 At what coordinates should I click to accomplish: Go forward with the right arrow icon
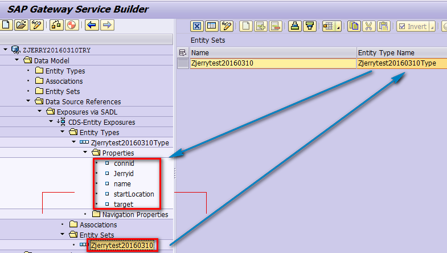click(x=107, y=25)
